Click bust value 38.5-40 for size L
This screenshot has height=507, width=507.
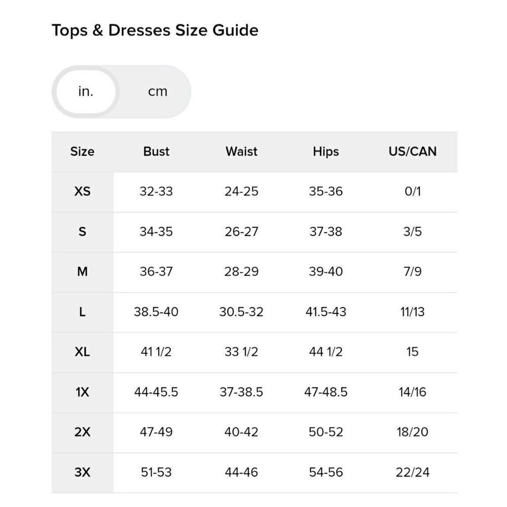[156, 312]
